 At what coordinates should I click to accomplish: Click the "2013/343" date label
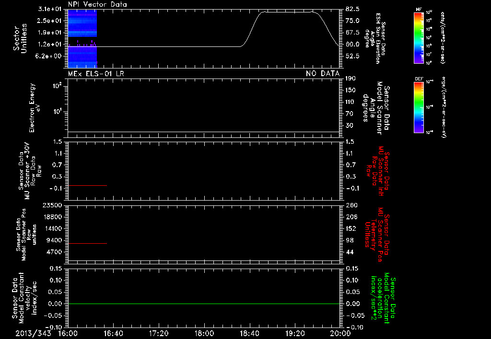33,333
